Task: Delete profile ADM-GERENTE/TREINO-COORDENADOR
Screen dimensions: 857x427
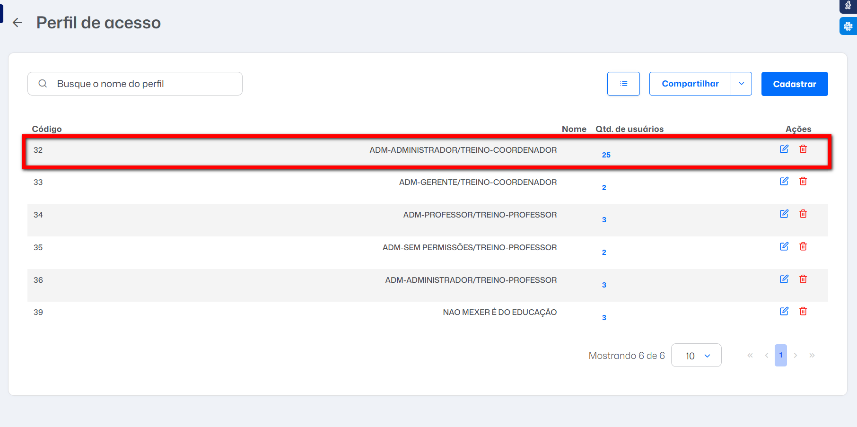Action: 803,181
